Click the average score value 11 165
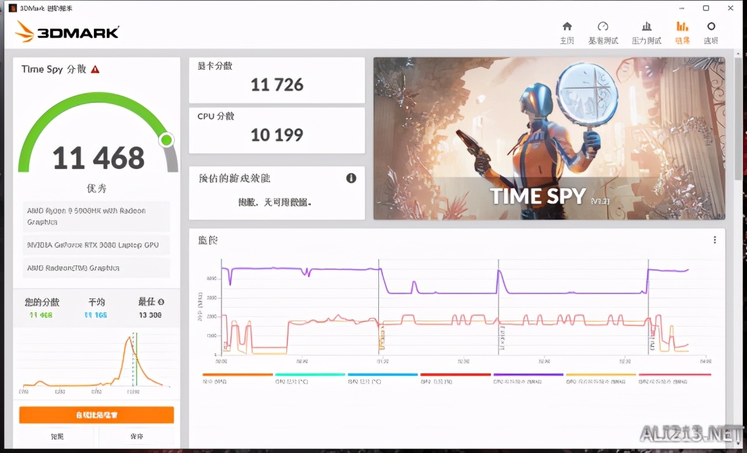Screen dimensions: 747x453 coord(96,315)
